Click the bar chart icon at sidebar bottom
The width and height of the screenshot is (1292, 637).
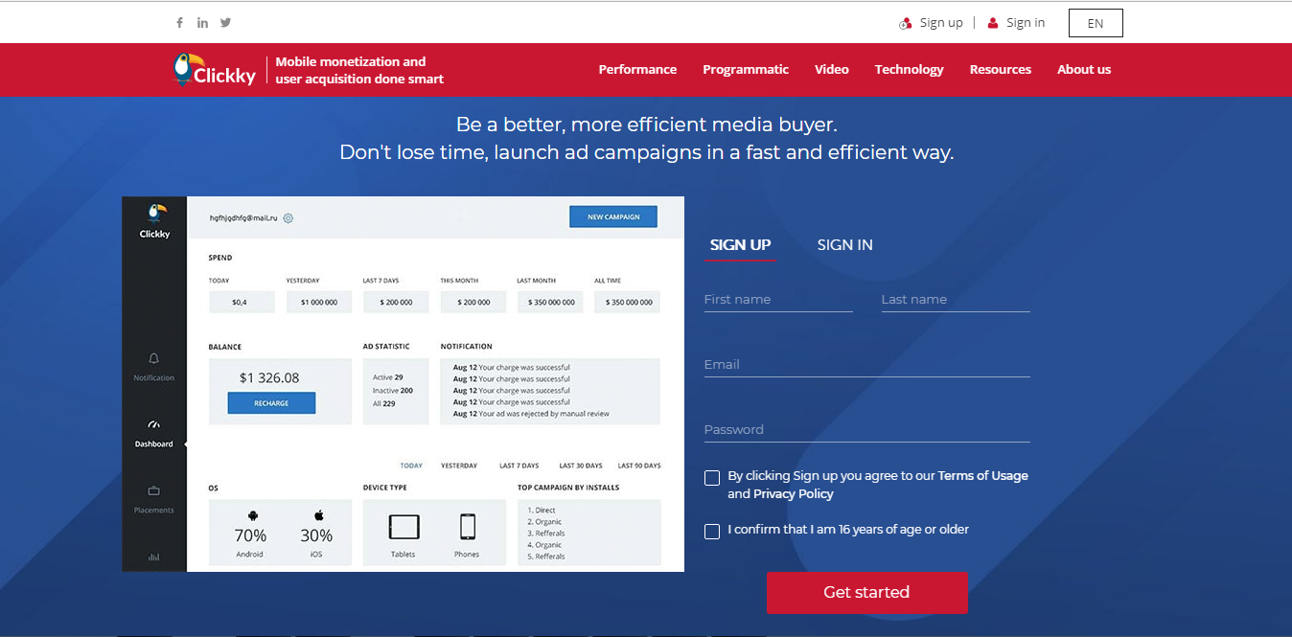click(154, 557)
